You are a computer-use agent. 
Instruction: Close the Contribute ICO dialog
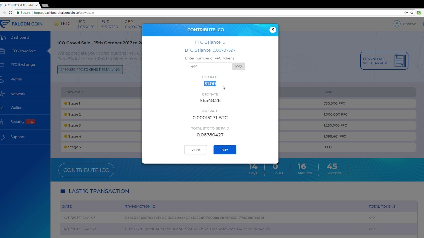click(x=273, y=30)
